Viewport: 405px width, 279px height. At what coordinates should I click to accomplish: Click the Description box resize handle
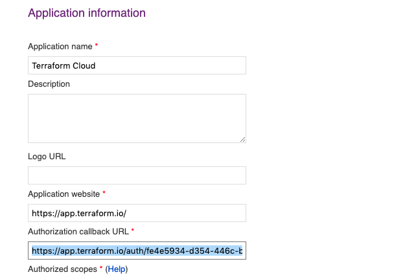pyautogui.click(x=242, y=139)
